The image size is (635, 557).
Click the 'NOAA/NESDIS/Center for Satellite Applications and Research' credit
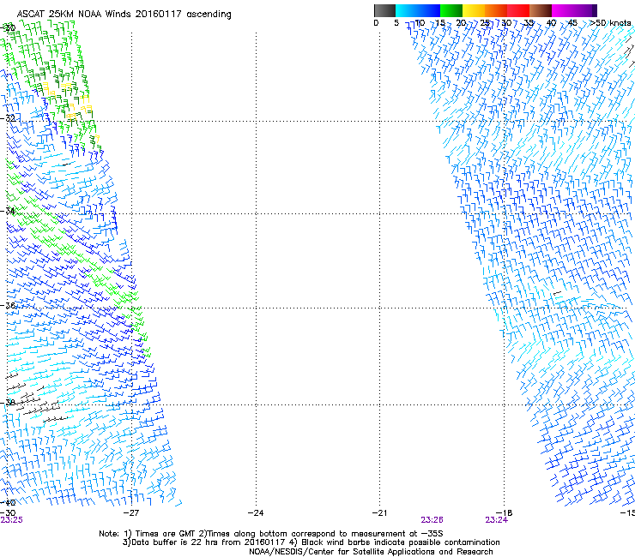click(x=371, y=552)
